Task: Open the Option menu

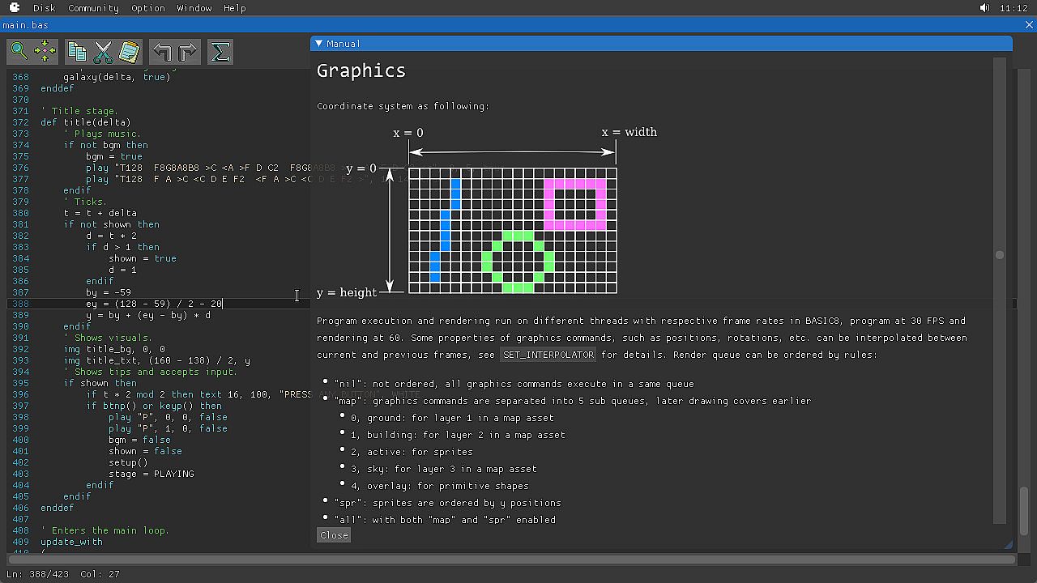Action: pyautogui.click(x=148, y=8)
